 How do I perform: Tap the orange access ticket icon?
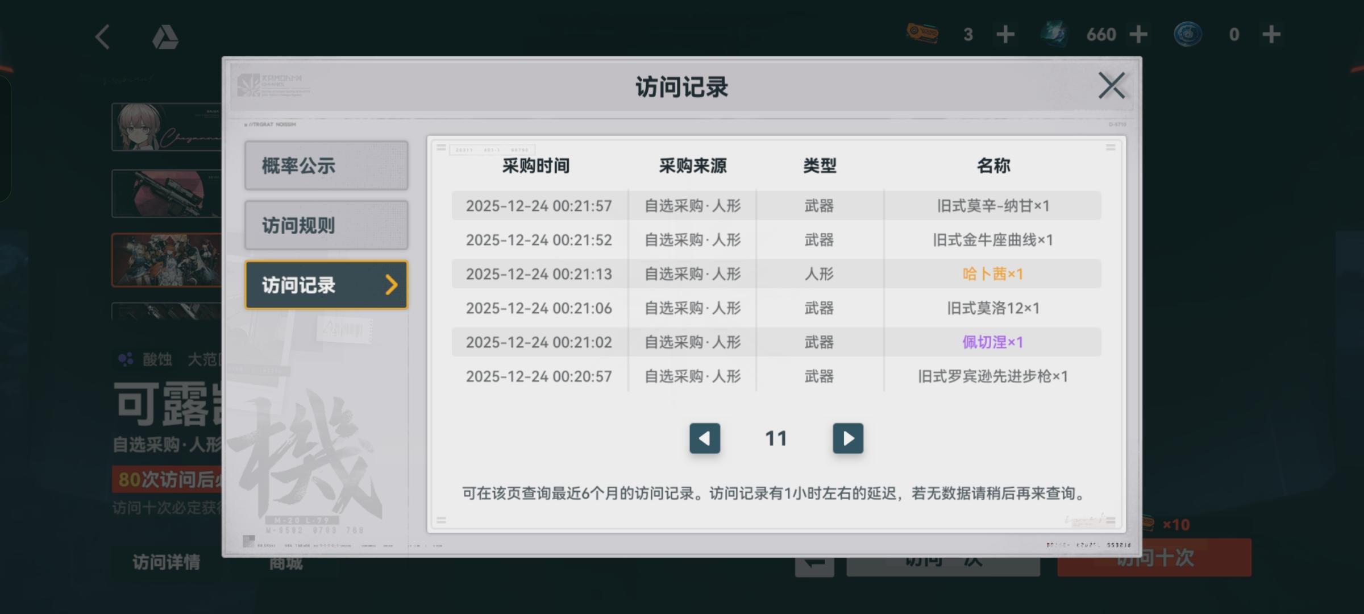click(922, 34)
